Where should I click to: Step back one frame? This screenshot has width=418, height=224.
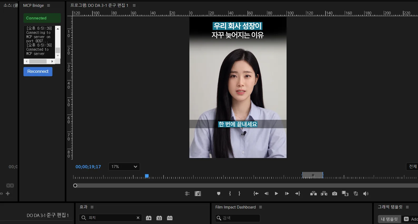[266, 194]
